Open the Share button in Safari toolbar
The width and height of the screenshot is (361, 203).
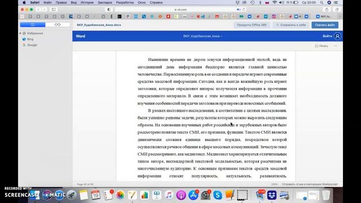pos(327,10)
